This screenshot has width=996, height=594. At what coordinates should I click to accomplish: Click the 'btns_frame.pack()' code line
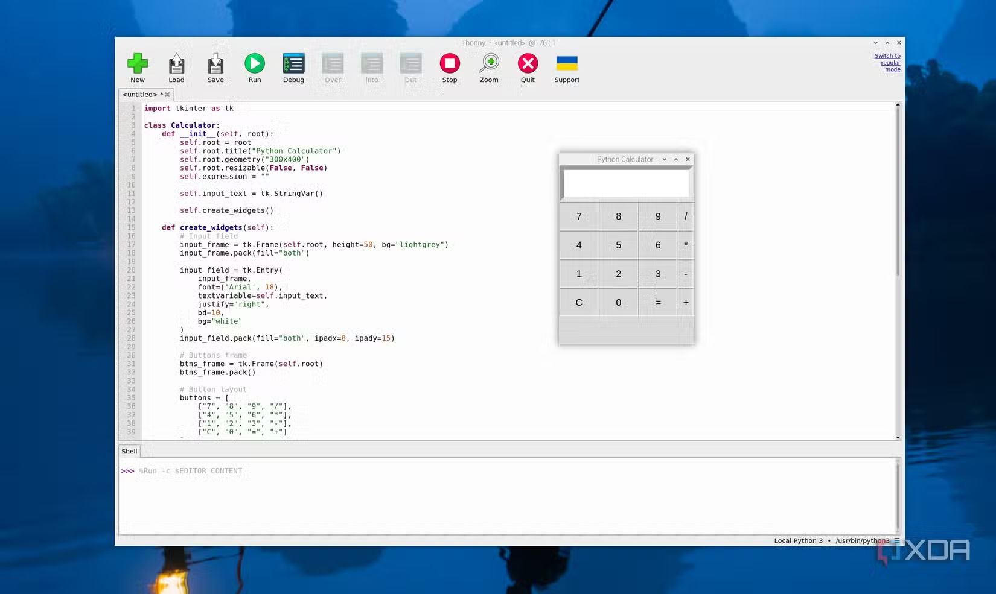[x=217, y=372]
